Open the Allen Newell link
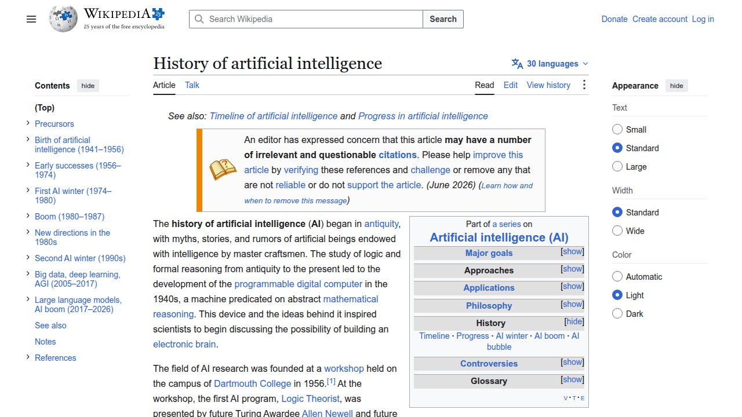Screen dimensions: 742x417 (x=328, y=413)
